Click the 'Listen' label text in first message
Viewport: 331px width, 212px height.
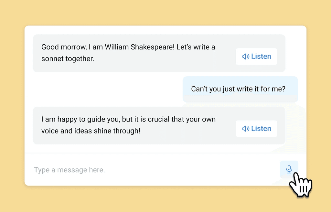coord(261,57)
